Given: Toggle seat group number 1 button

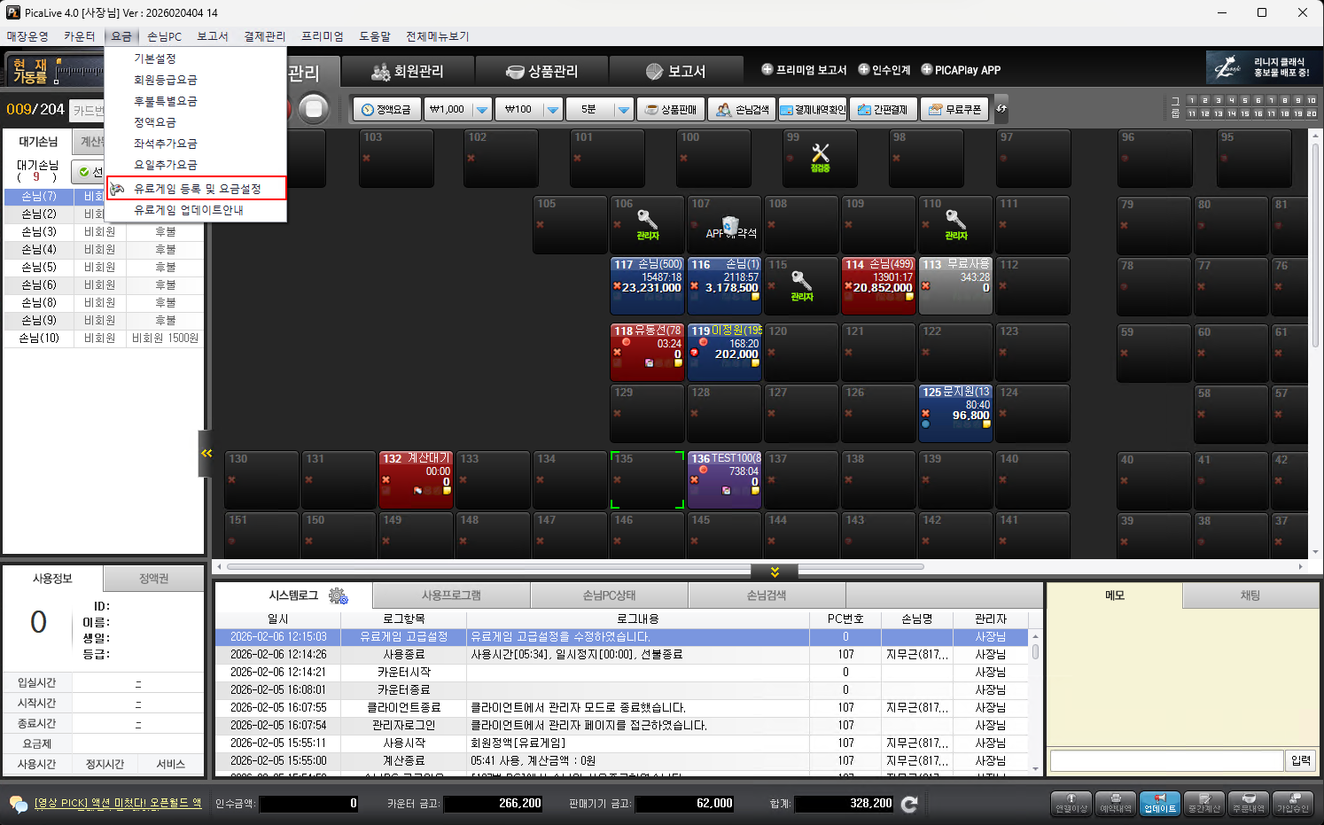Looking at the screenshot, I should 1192,100.
